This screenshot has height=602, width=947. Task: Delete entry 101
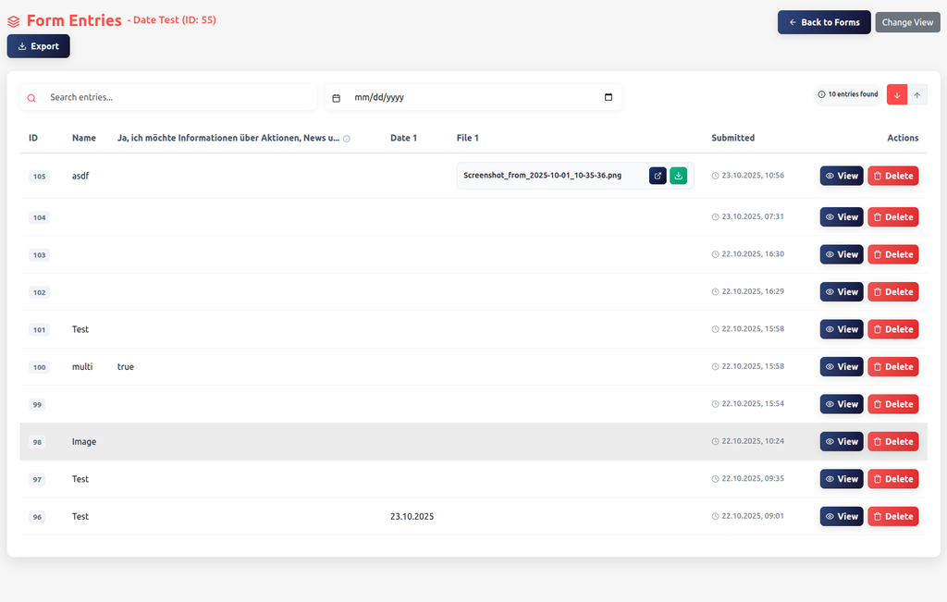(x=892, y=329)
